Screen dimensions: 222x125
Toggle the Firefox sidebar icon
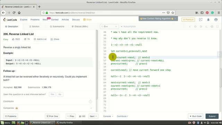point(202,13)
